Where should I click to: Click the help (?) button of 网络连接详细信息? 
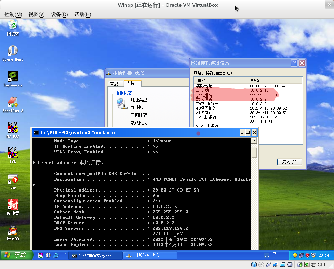294,63
